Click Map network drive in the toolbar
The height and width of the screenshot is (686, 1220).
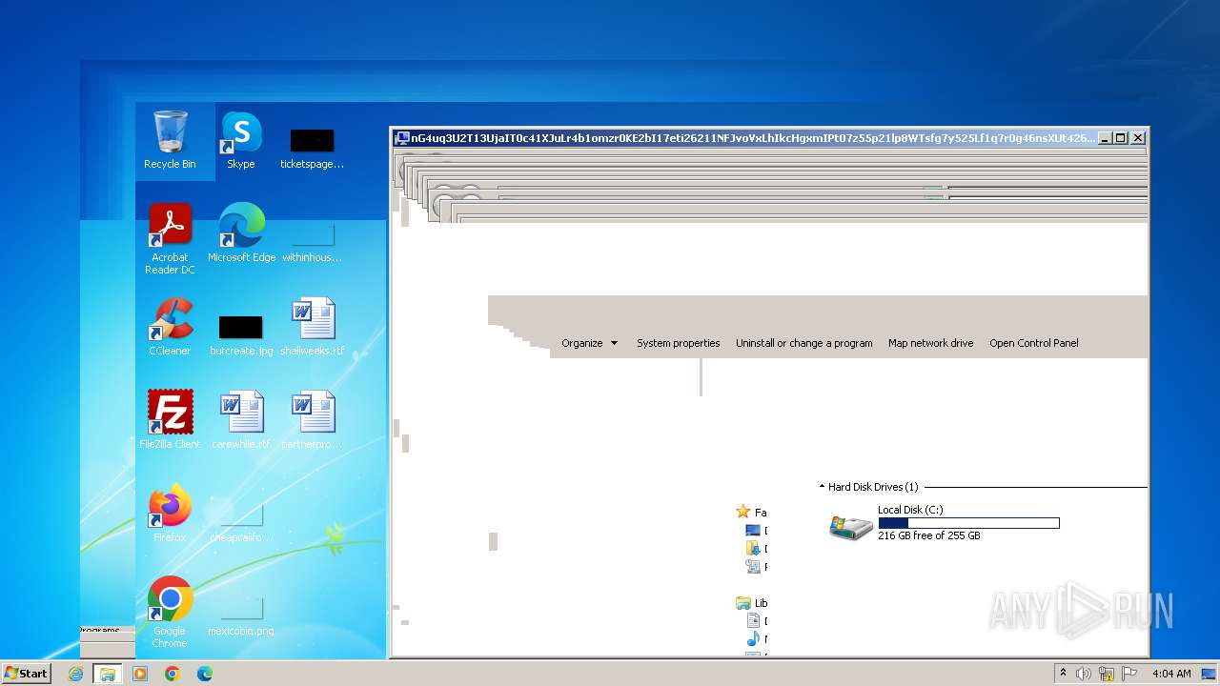(931, 343)
